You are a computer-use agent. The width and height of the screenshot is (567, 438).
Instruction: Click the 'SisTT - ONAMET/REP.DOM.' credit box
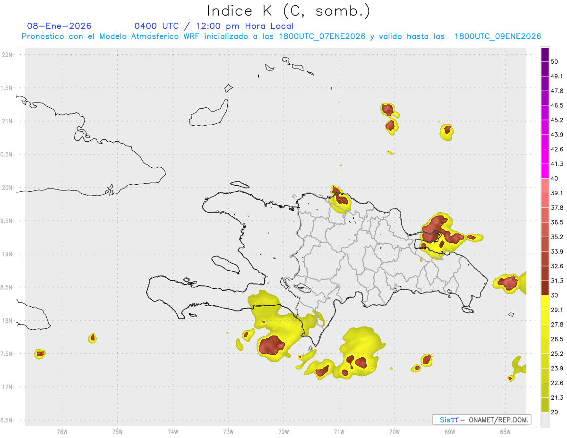click(481, 420)
